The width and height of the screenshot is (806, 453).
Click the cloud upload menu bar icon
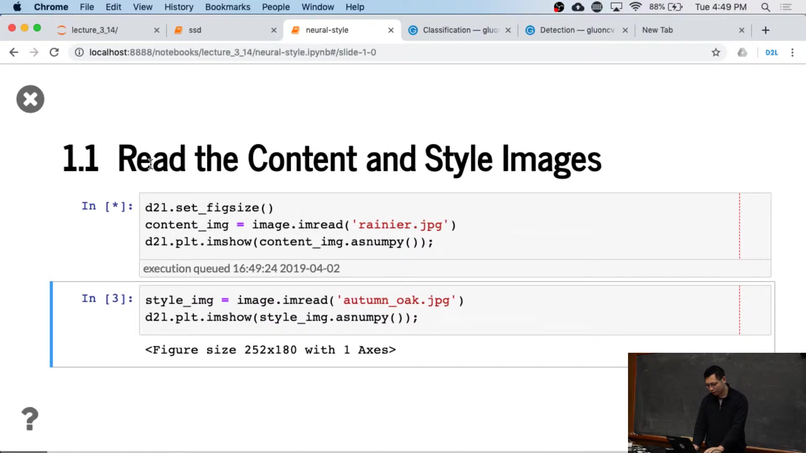[x=578, y=7]
